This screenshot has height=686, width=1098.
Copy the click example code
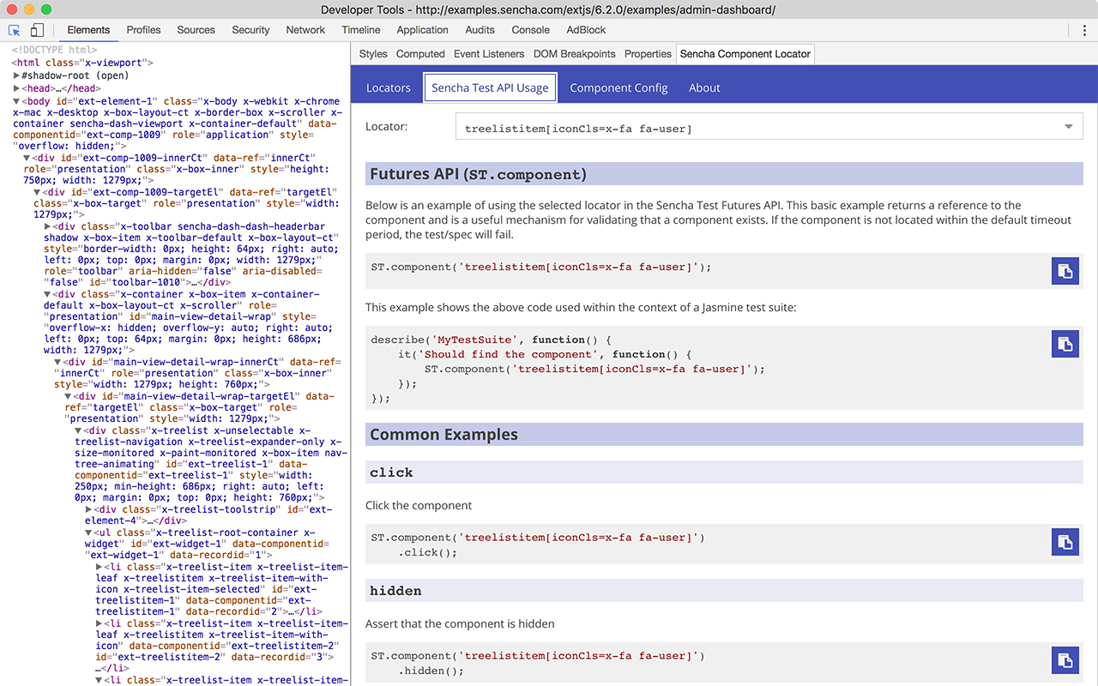[x=1065, y=542]
